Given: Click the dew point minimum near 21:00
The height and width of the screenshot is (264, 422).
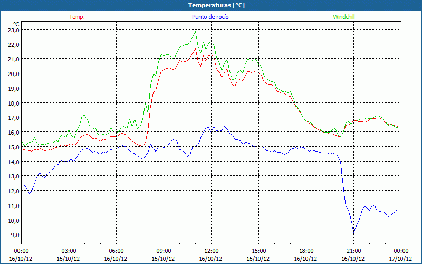Looking at the screenshot, I should [x=354, y=232].
